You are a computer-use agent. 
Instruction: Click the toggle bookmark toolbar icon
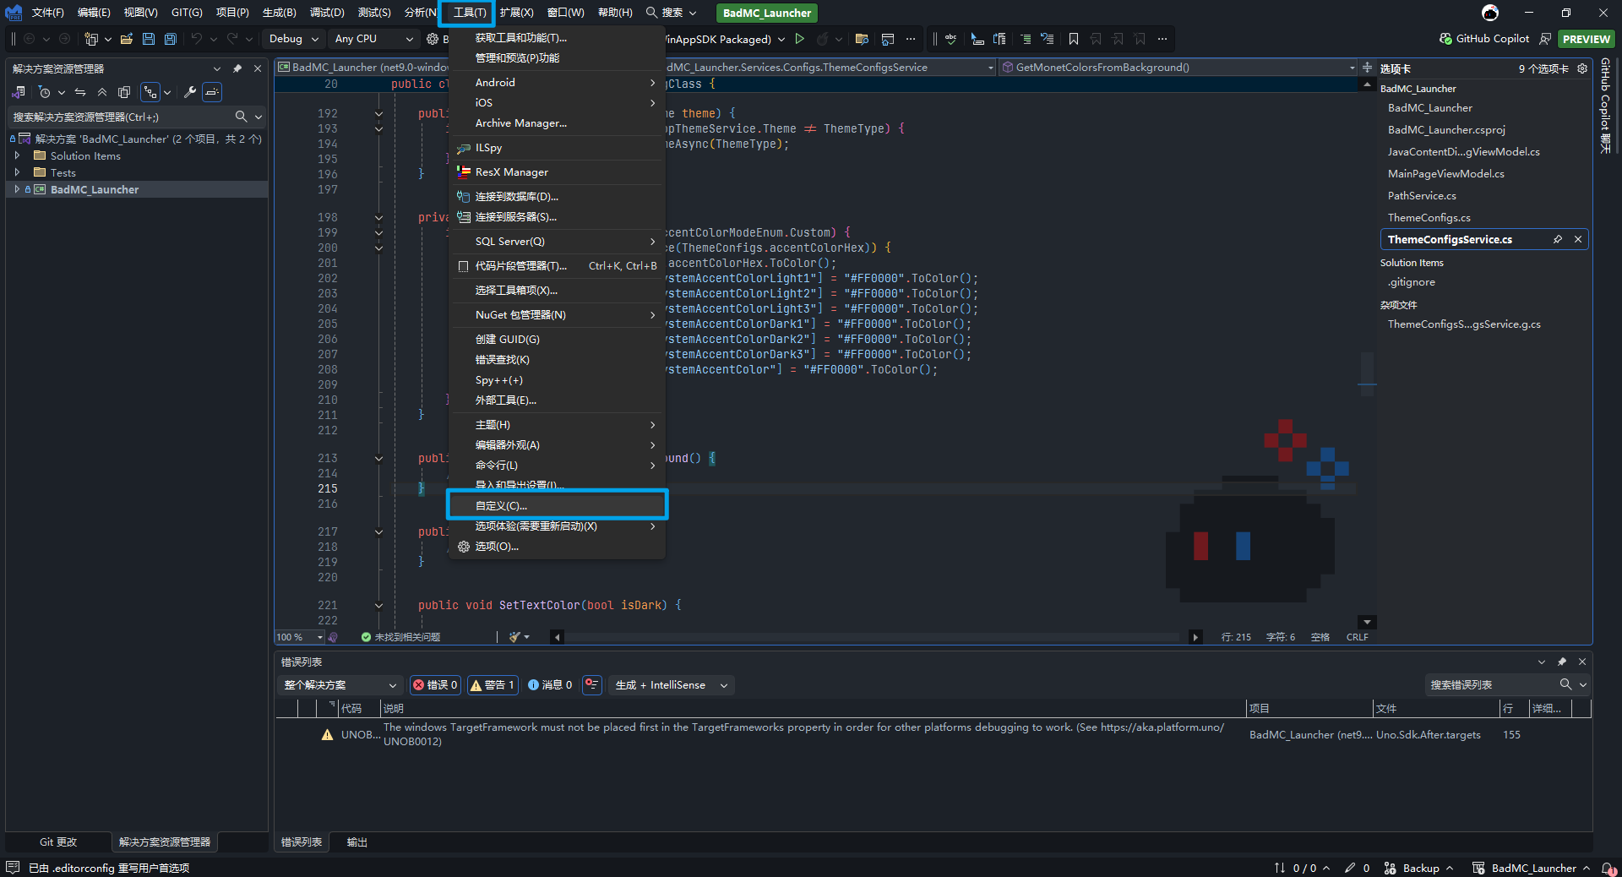click(1073, 39)
